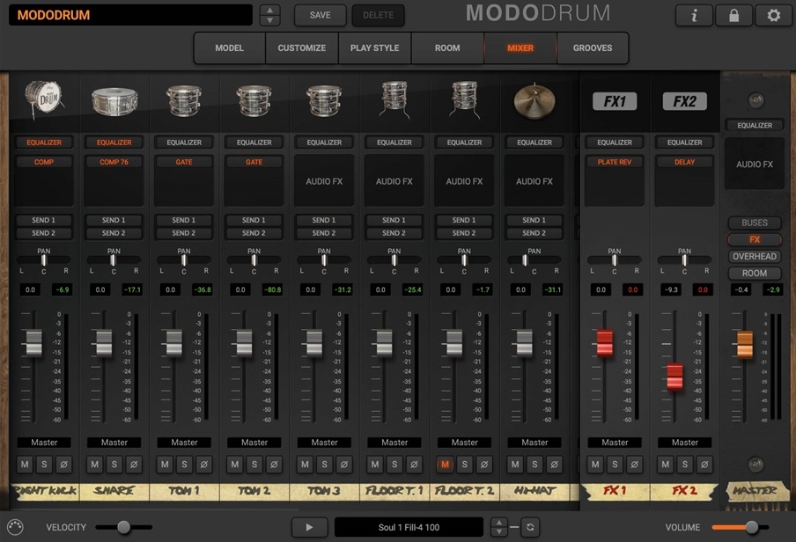The height and width of the screenshot is (542, 796).
Task: Solo the Hi-Hat channel
Action: (534, 464)
